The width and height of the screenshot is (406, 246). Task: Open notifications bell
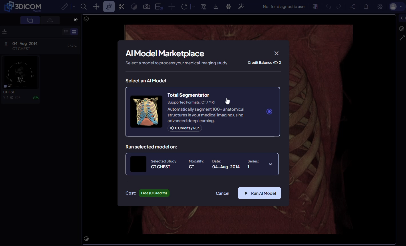[366, 7]
